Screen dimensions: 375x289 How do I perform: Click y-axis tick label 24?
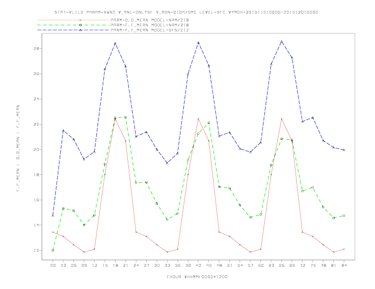coord(36,99)
